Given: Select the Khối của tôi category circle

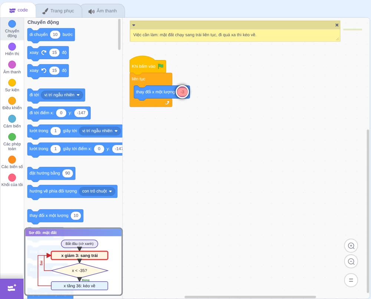Looking at the screenshot, I should pos(12,177).
